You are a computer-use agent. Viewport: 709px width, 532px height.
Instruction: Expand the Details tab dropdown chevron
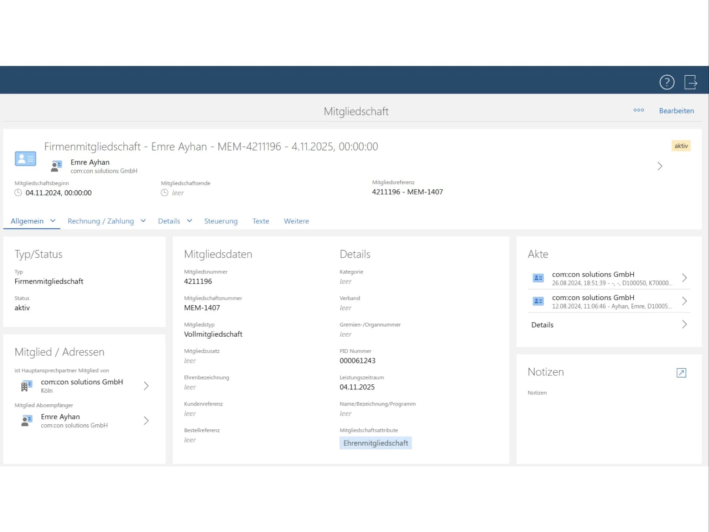pos(190,221)
